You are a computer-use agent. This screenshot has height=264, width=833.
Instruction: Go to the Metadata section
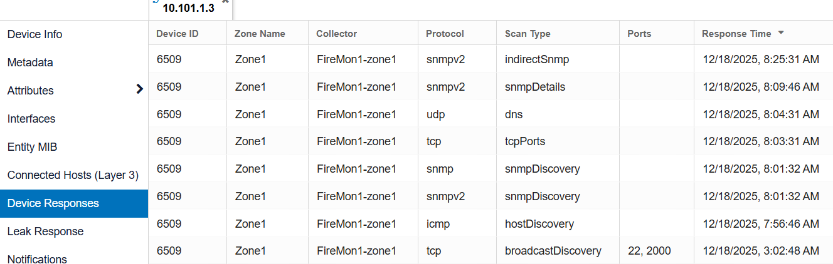(30, 63)
